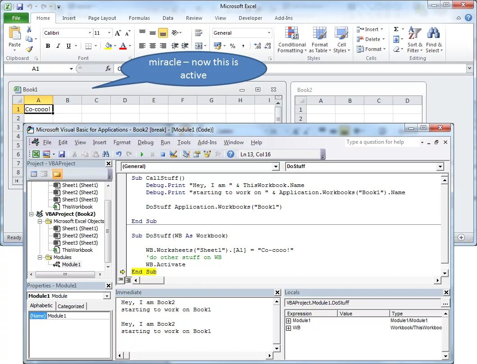This screenshot has width=477, height=364.
Task: Open Project Explorer icon in VBA toolbar
Action: (x=186, y=155)
